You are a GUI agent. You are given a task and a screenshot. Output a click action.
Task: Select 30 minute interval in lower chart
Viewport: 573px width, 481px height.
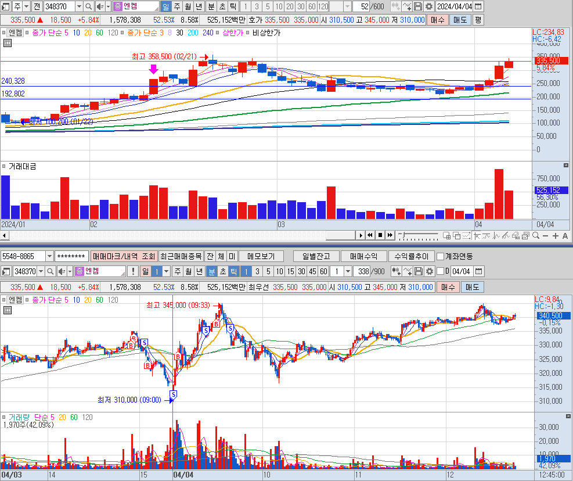pos(301,271)
